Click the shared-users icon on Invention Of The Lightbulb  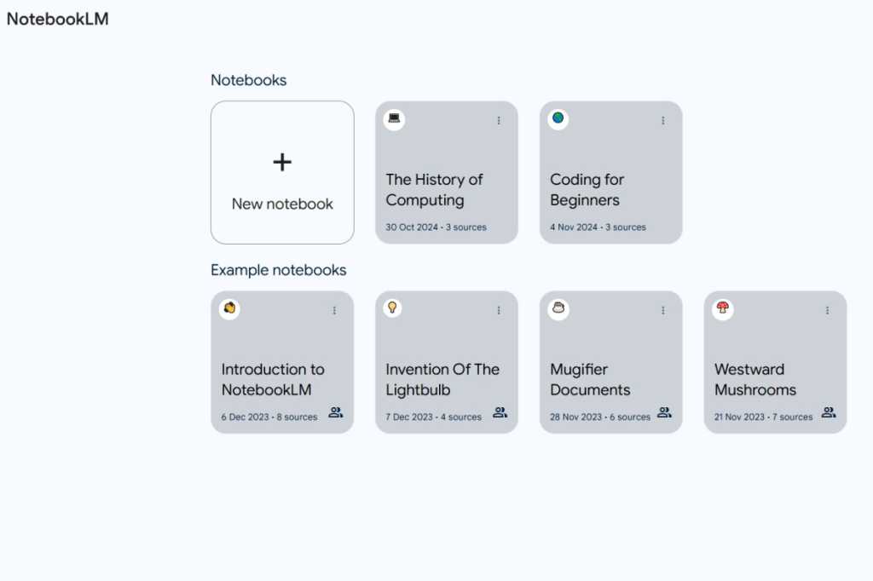pos(500,412)
